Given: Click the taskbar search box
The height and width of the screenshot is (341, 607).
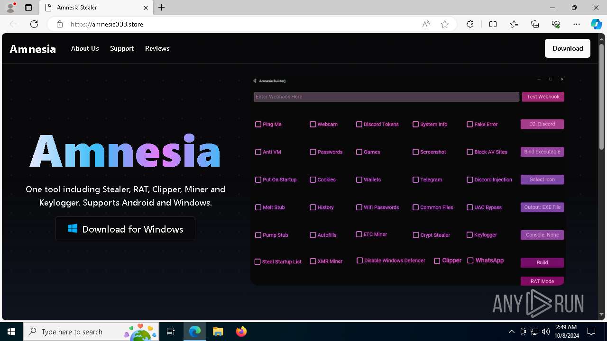Looking at the screenshot, I should tap(92, 332).
